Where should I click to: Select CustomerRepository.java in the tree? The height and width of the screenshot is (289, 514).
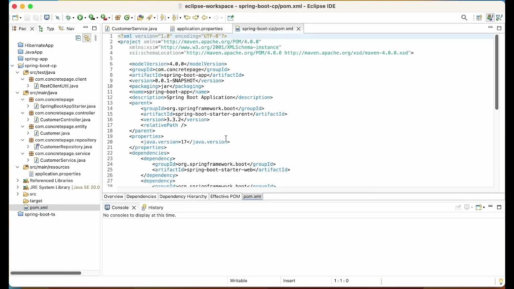(66, 147)
